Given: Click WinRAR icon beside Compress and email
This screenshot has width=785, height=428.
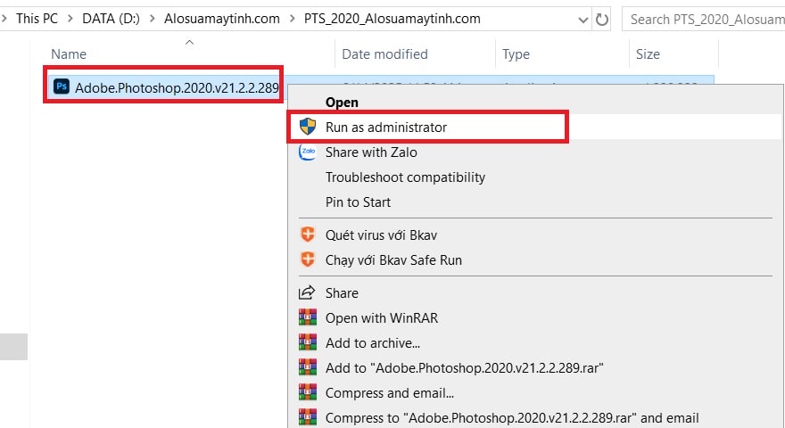Looking at the screenshot, I should pyautogui.click(x=308, y=392).
